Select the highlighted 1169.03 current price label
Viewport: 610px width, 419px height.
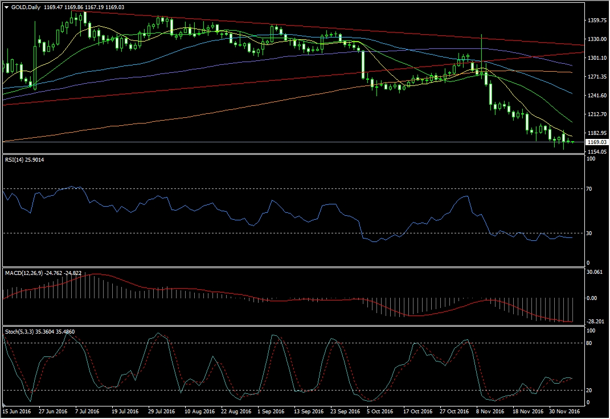point(595,142)
